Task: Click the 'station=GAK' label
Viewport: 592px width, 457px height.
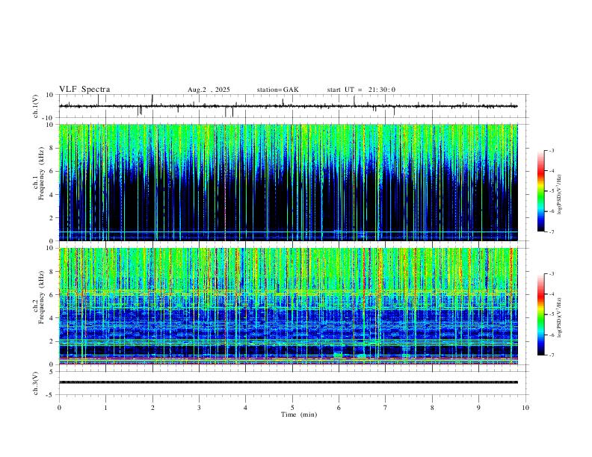Action: coord(277,90)
